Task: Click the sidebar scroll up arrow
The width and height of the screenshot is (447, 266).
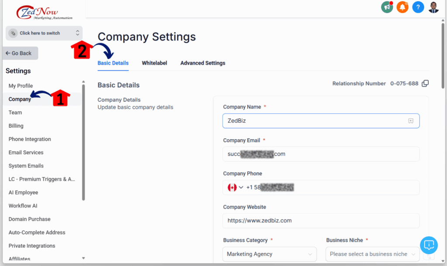Action: point(83,82)
